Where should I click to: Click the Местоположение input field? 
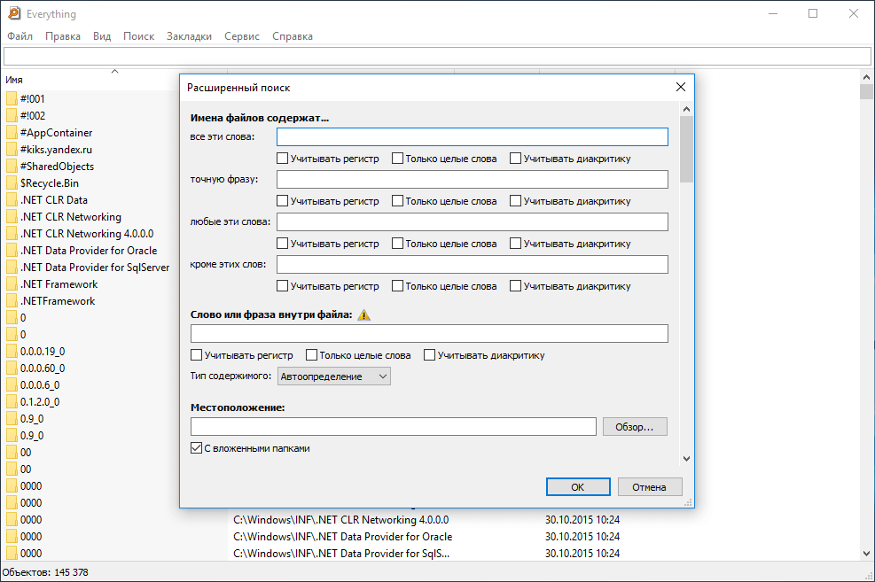click(x=393, y=427)
